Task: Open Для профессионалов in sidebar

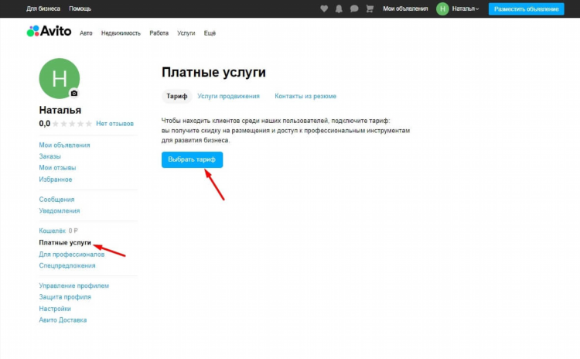Action: point(72,255)
